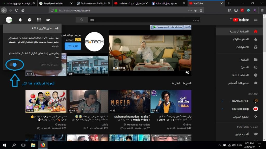Close the Download this video bar

point(190,27)
